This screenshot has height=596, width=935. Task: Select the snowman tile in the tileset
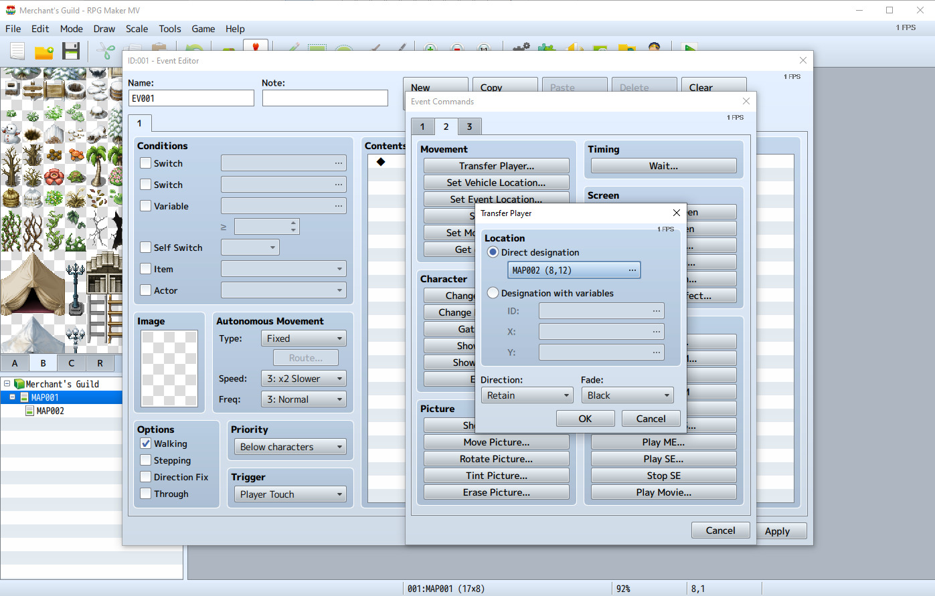pyautogui.click(x=11, y=132)
